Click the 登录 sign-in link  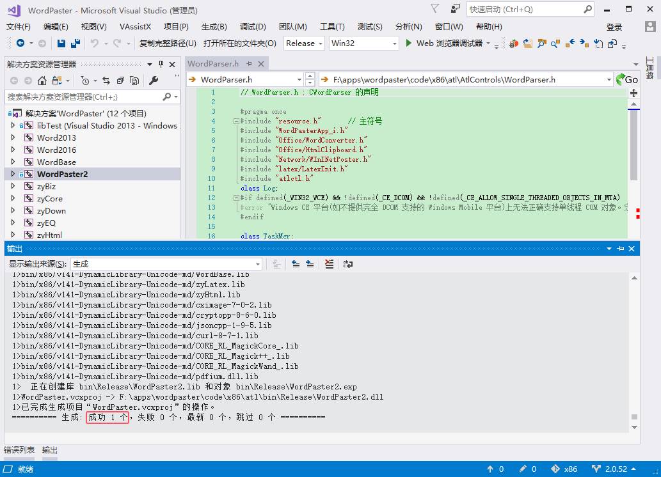point(614,27)
